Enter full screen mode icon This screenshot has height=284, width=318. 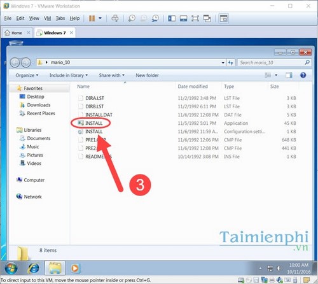(195, 18)
